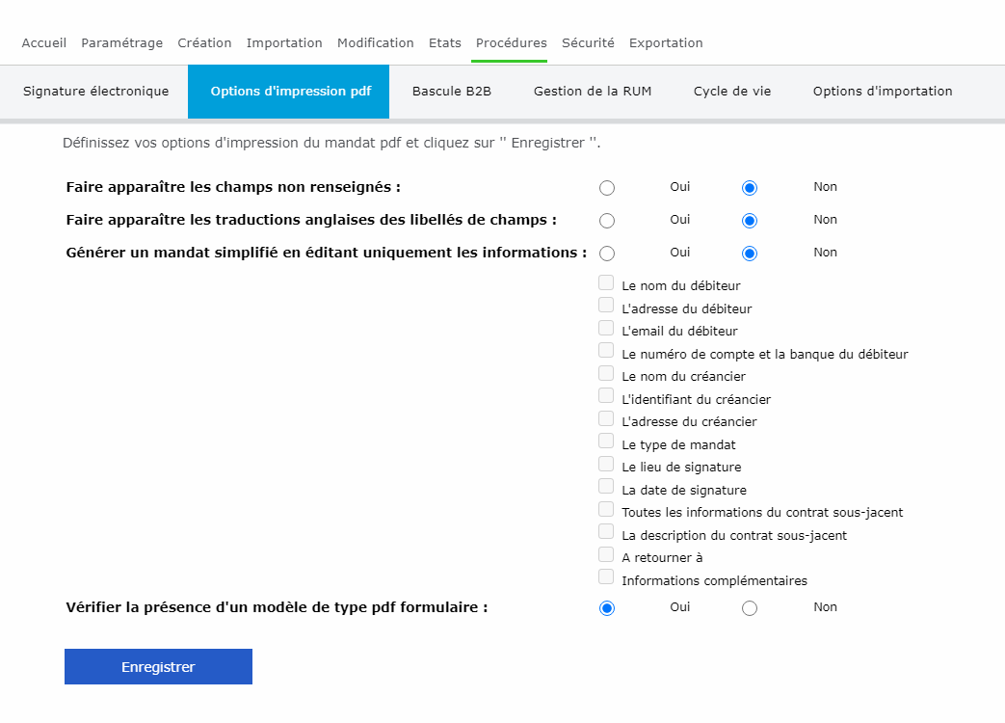Image resolution: width=1005 pixels, height=723 pixels.
Task: Select Non for showing unfilled fields
Action: point(750,188)
